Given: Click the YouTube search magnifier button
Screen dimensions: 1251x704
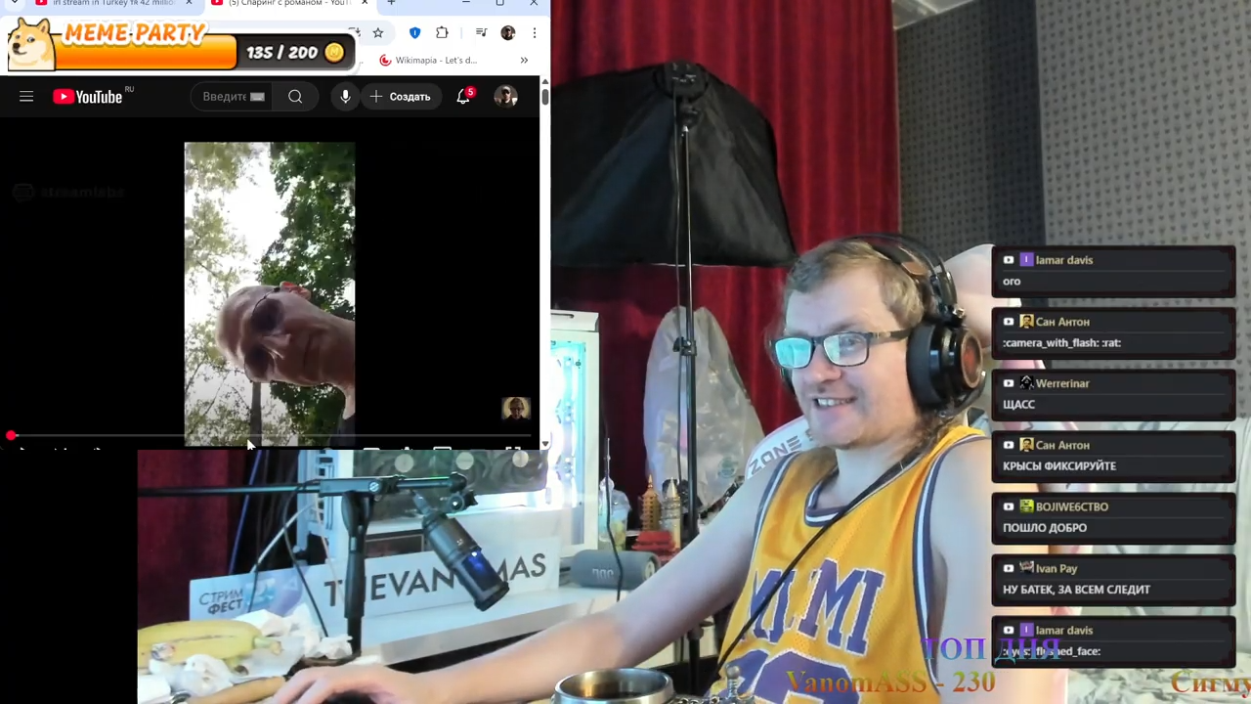Looking at the screenshot, I should [x=295, y=97].
